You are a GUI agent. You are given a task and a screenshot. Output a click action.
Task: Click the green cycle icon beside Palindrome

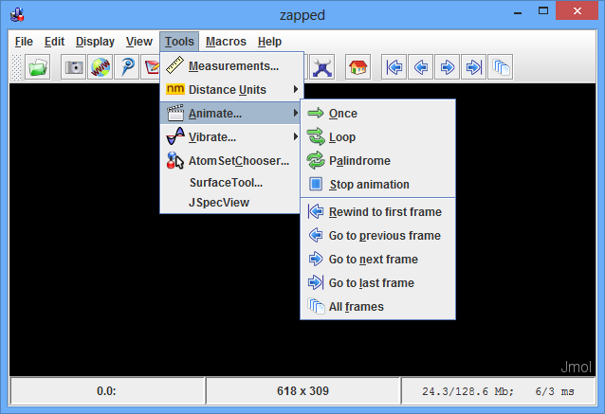tap(316, 160)
